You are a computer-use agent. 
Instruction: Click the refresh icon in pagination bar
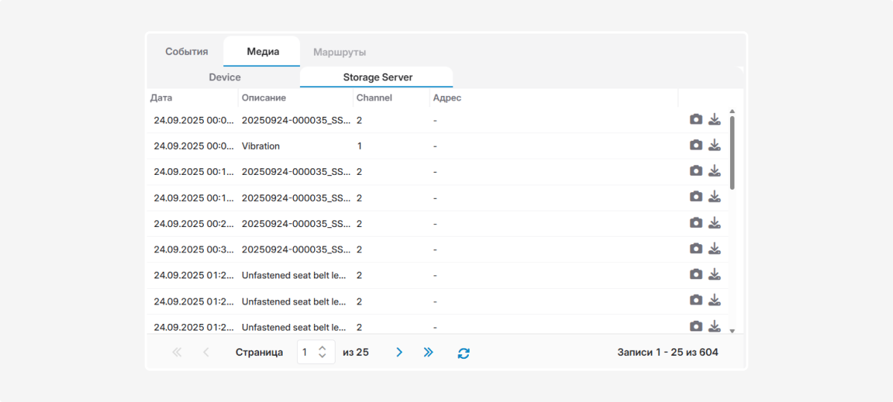(464, 353)
